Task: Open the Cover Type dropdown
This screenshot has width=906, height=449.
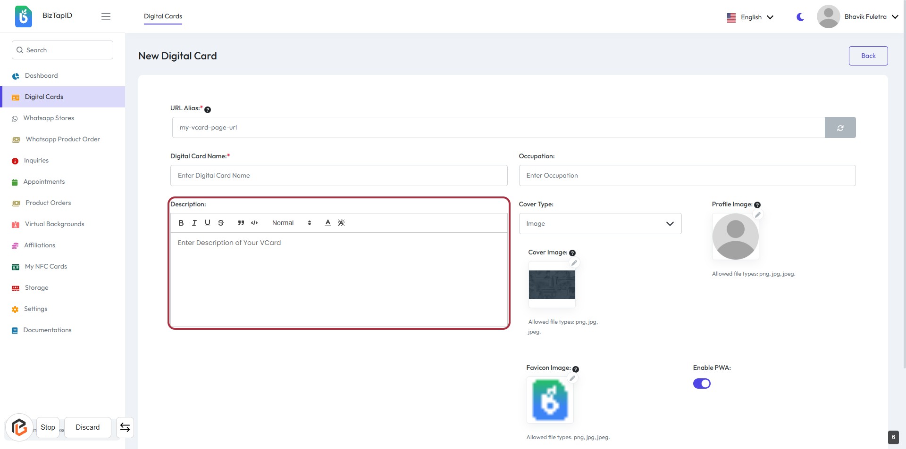Action: (x=600, y=223)
